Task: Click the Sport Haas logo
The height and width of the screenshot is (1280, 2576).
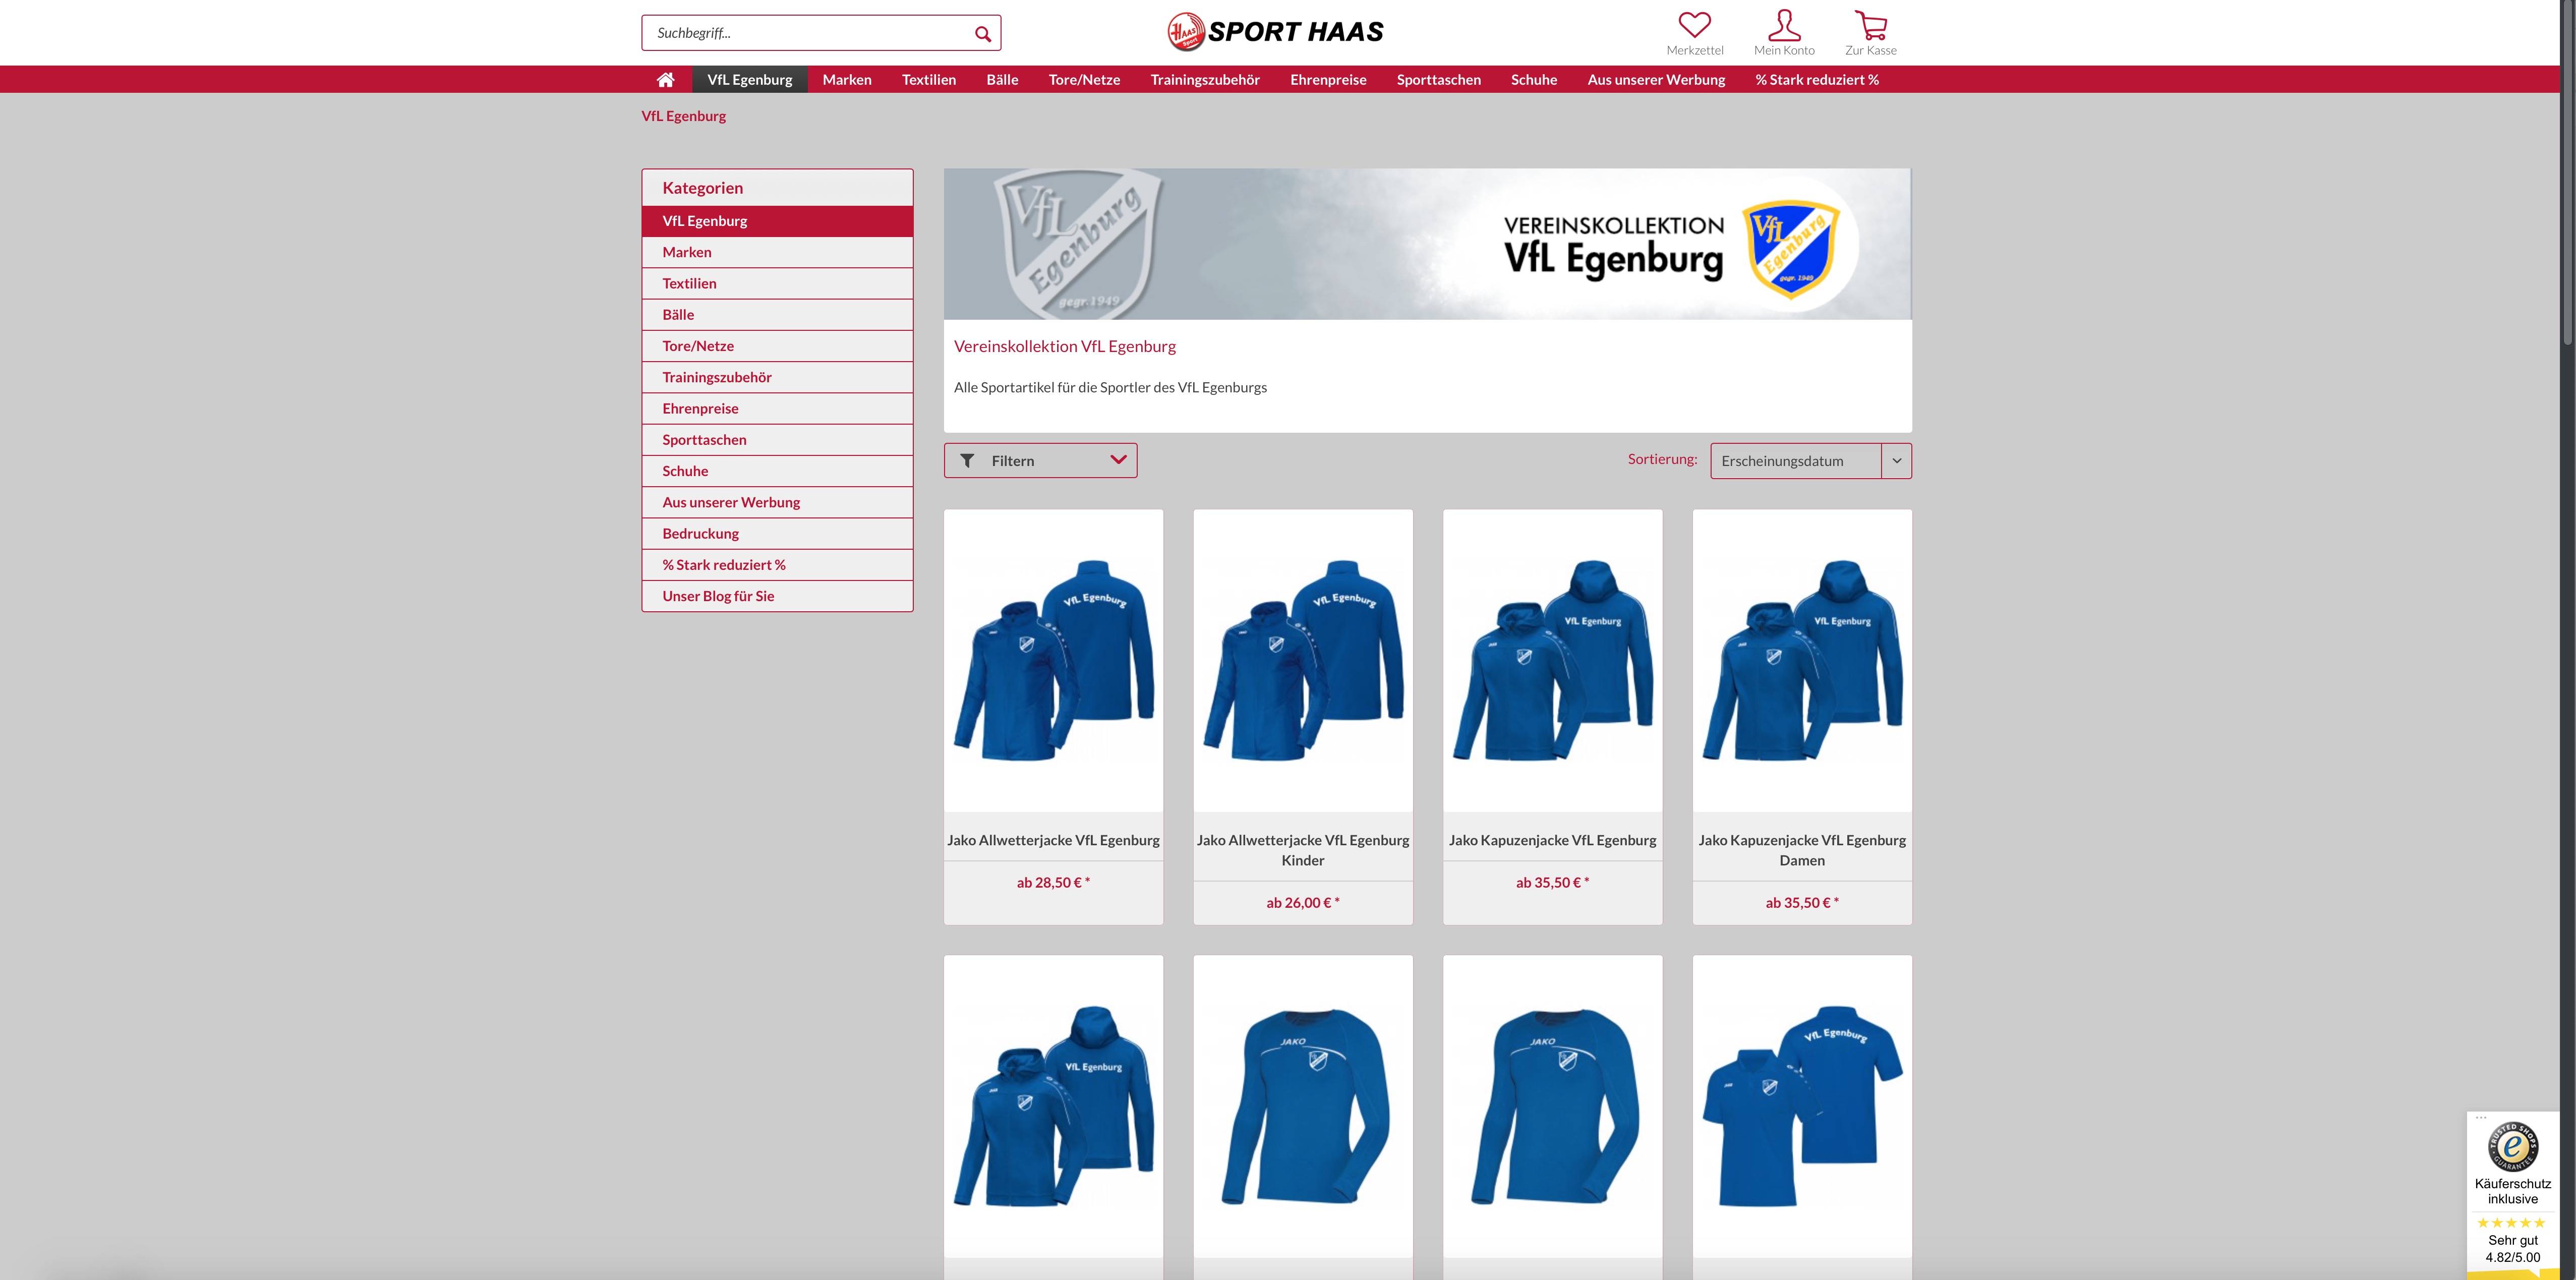Action: coord(1275,32)
